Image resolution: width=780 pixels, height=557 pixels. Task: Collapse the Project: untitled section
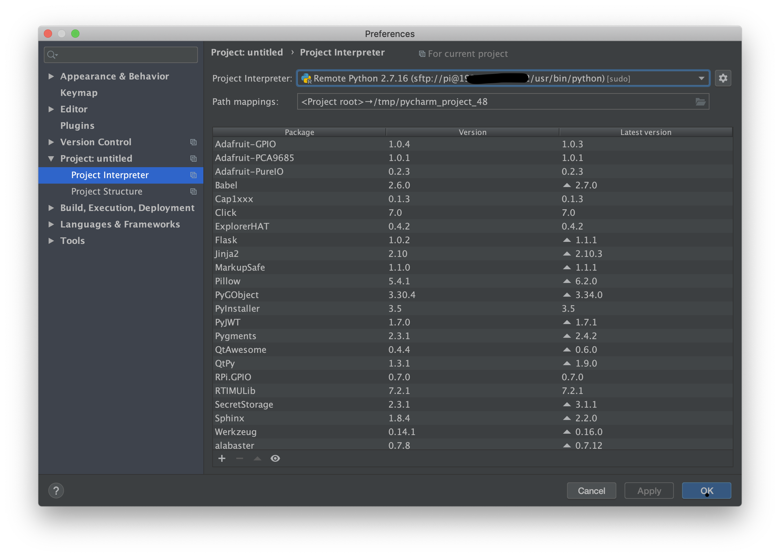(x=51, y=159)
